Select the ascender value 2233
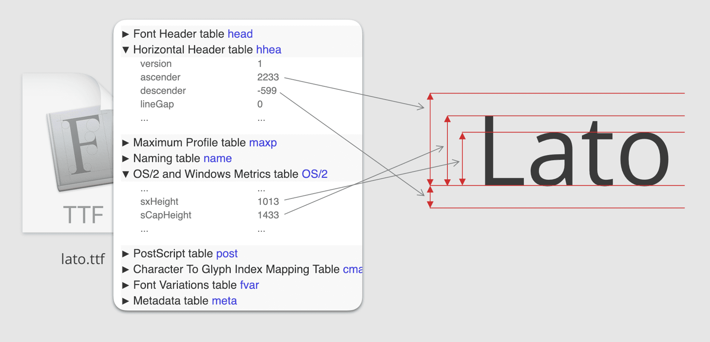 (x=268, y=77)
